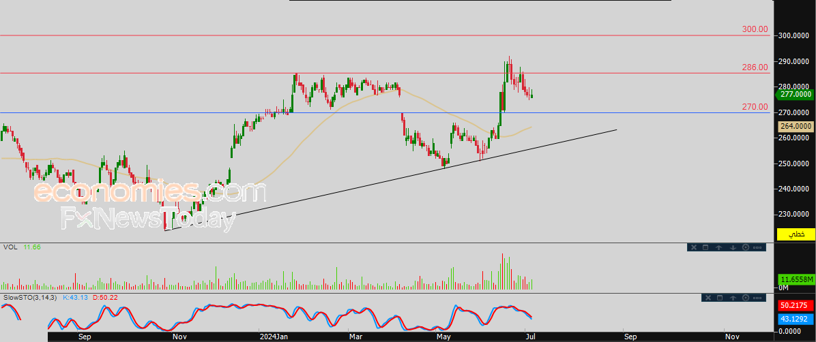Select the 270.00 support line label
The width and height of the screenshot is (816, 342).
pos(755,107)
